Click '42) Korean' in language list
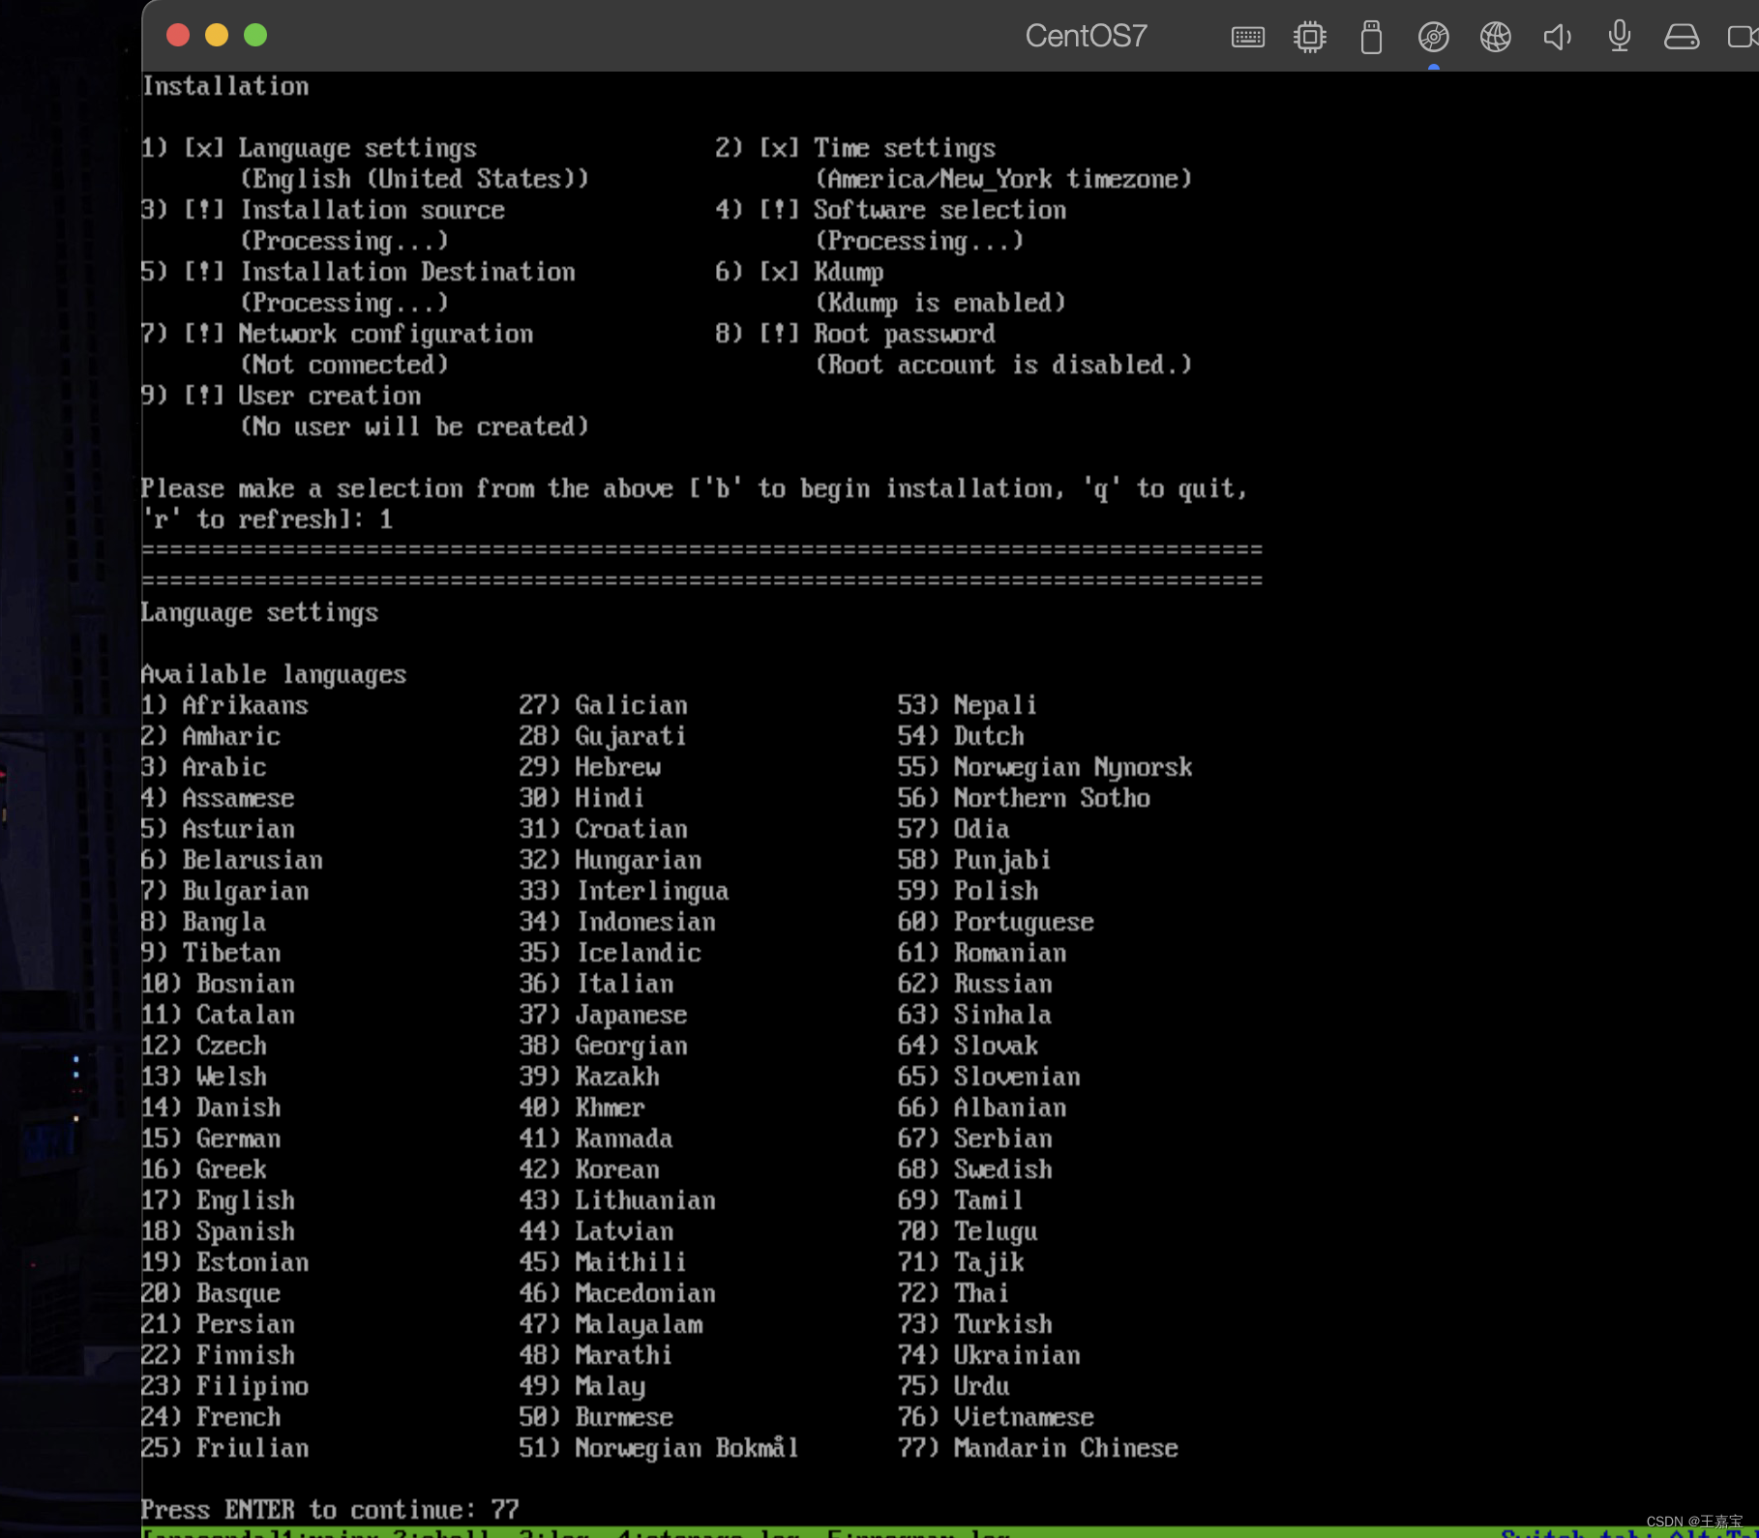The image size is (1759, 1538). pos(589,1169)
